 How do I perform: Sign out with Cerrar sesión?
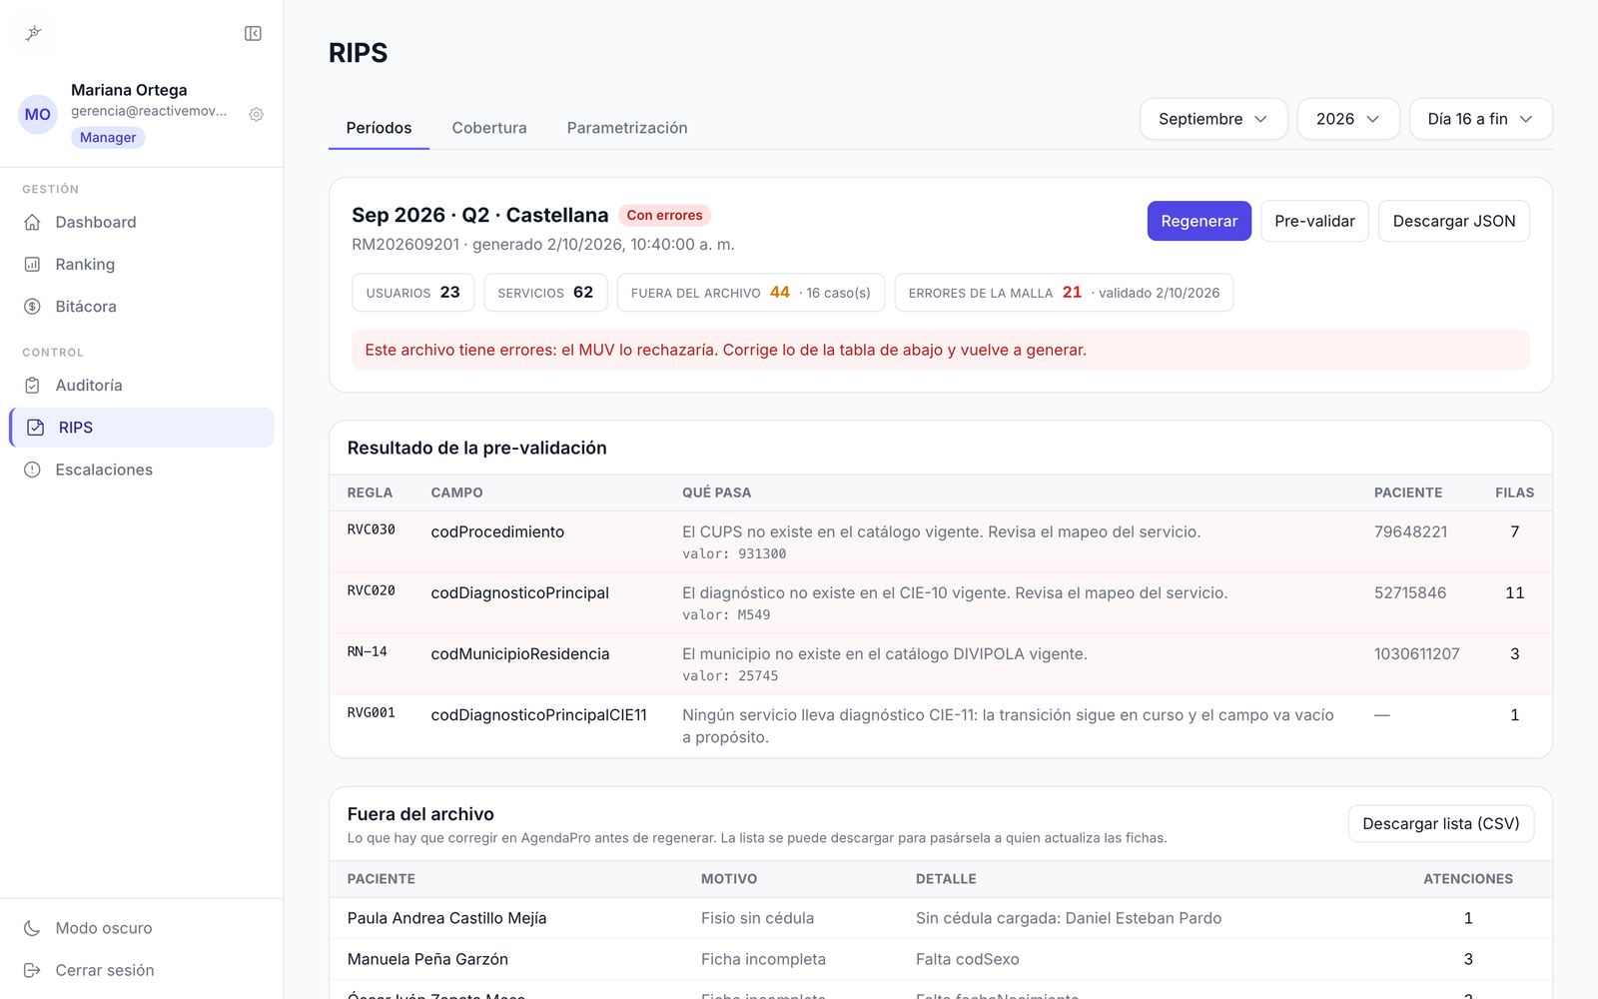pyautogui.click(x=142, y=970)
